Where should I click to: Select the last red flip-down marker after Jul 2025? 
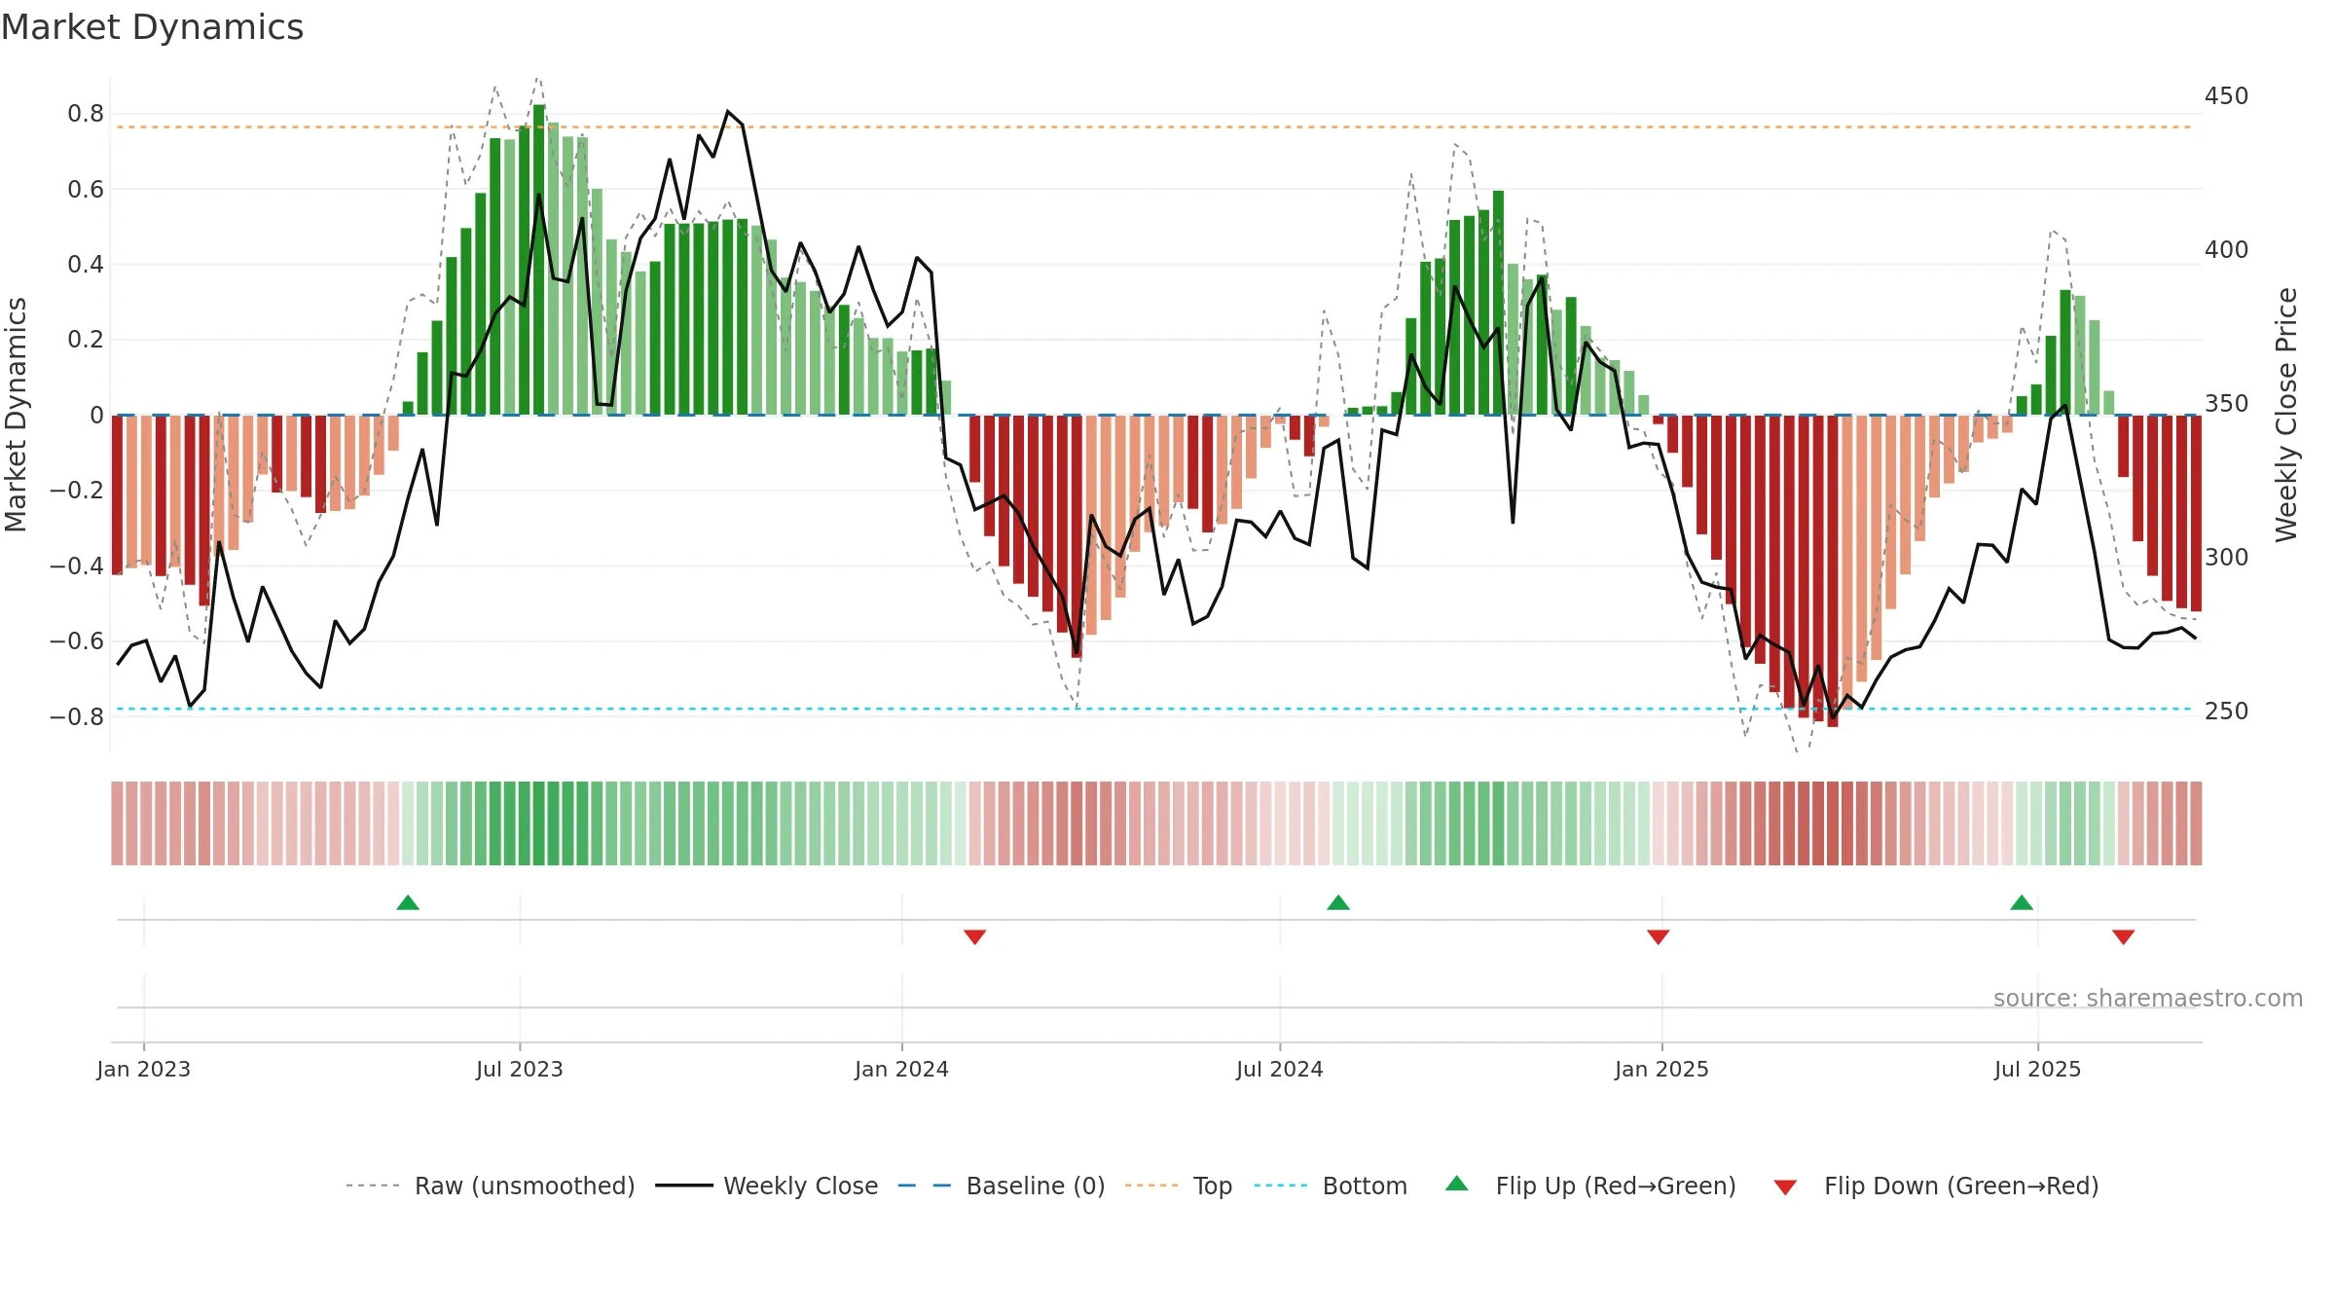coord(2124,936)
